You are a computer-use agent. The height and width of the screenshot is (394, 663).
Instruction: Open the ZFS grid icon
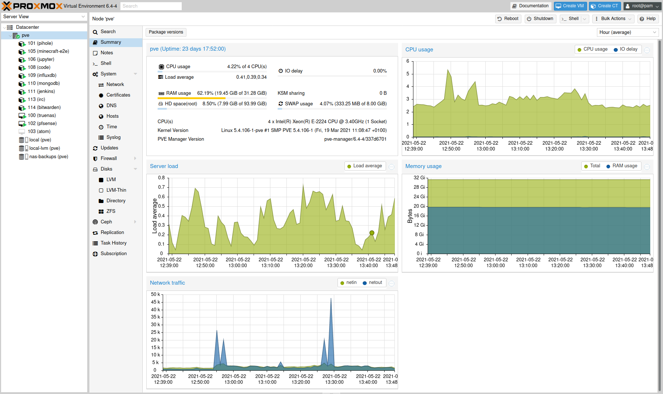coord(101,212)
